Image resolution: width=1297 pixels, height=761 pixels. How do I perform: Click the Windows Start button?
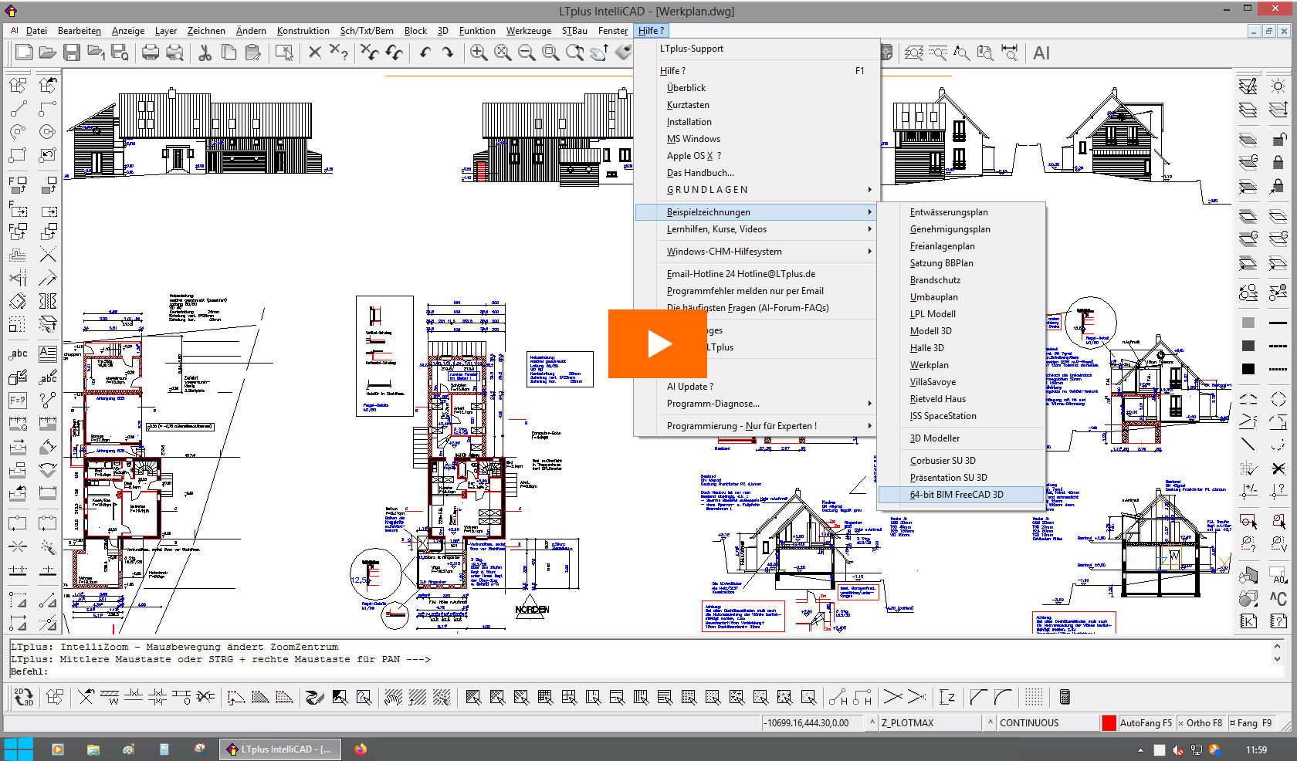click(x=19, y=749)
